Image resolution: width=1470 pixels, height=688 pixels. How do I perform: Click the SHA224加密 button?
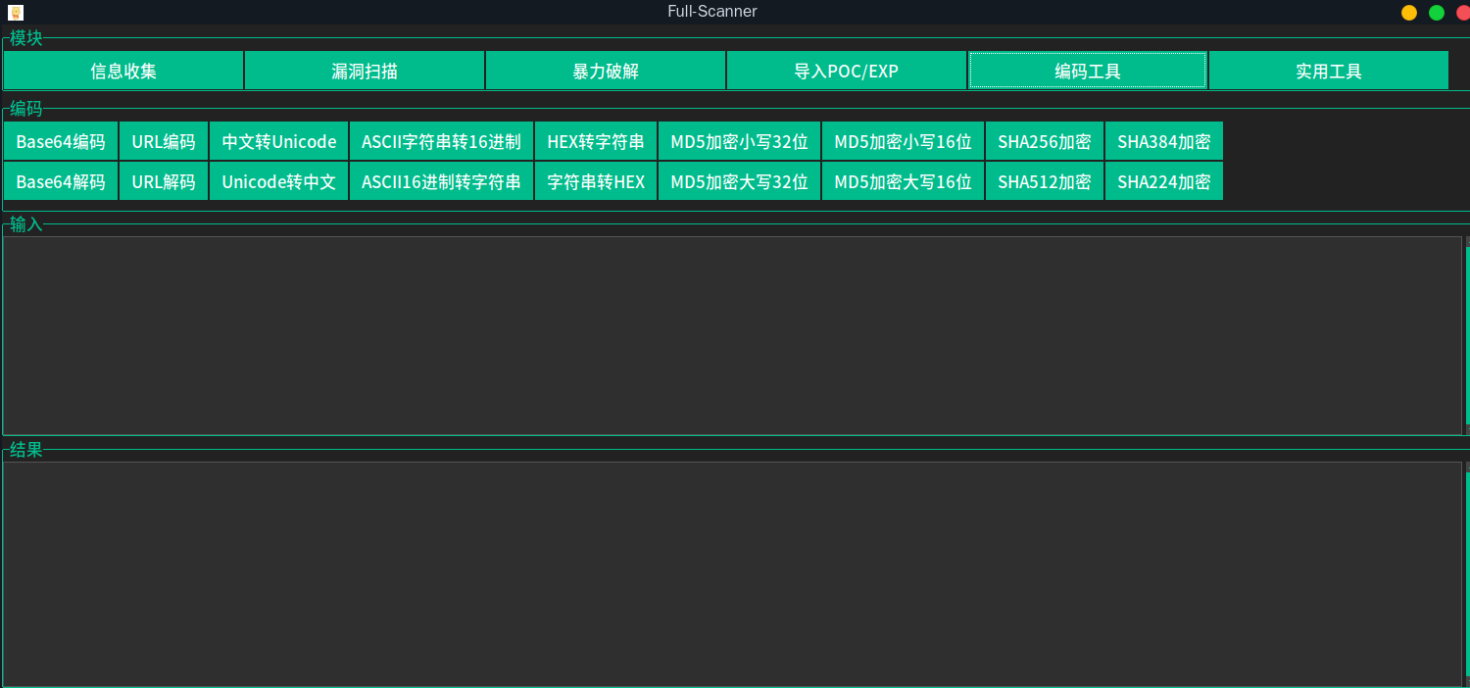[x=1163, y=181]
